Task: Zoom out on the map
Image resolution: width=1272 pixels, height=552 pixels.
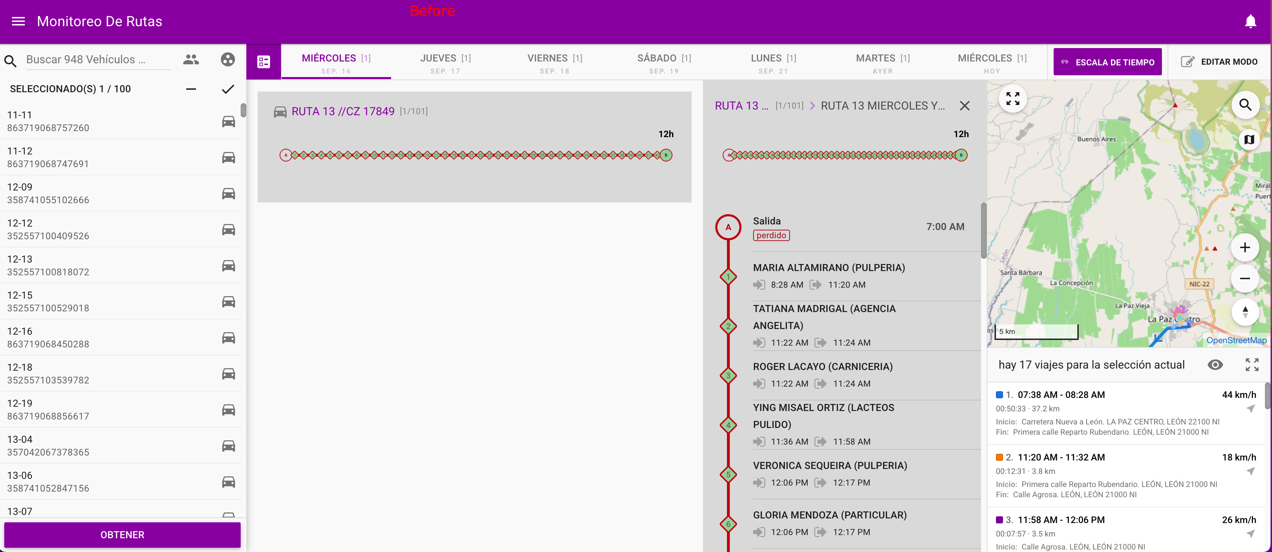Action: 1245,278
